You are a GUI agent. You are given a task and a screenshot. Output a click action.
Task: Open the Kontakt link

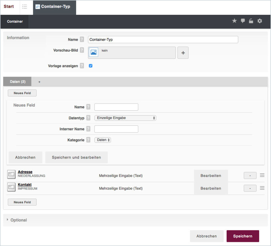25,184
